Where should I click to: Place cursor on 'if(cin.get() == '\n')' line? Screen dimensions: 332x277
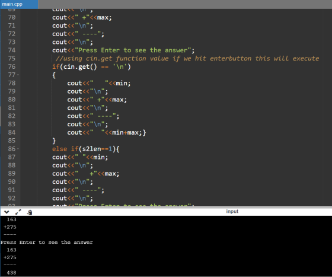pyautogui.click(x=91, y=67)
